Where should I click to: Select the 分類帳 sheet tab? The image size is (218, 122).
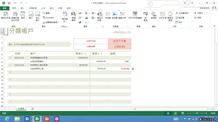[21, 108]
